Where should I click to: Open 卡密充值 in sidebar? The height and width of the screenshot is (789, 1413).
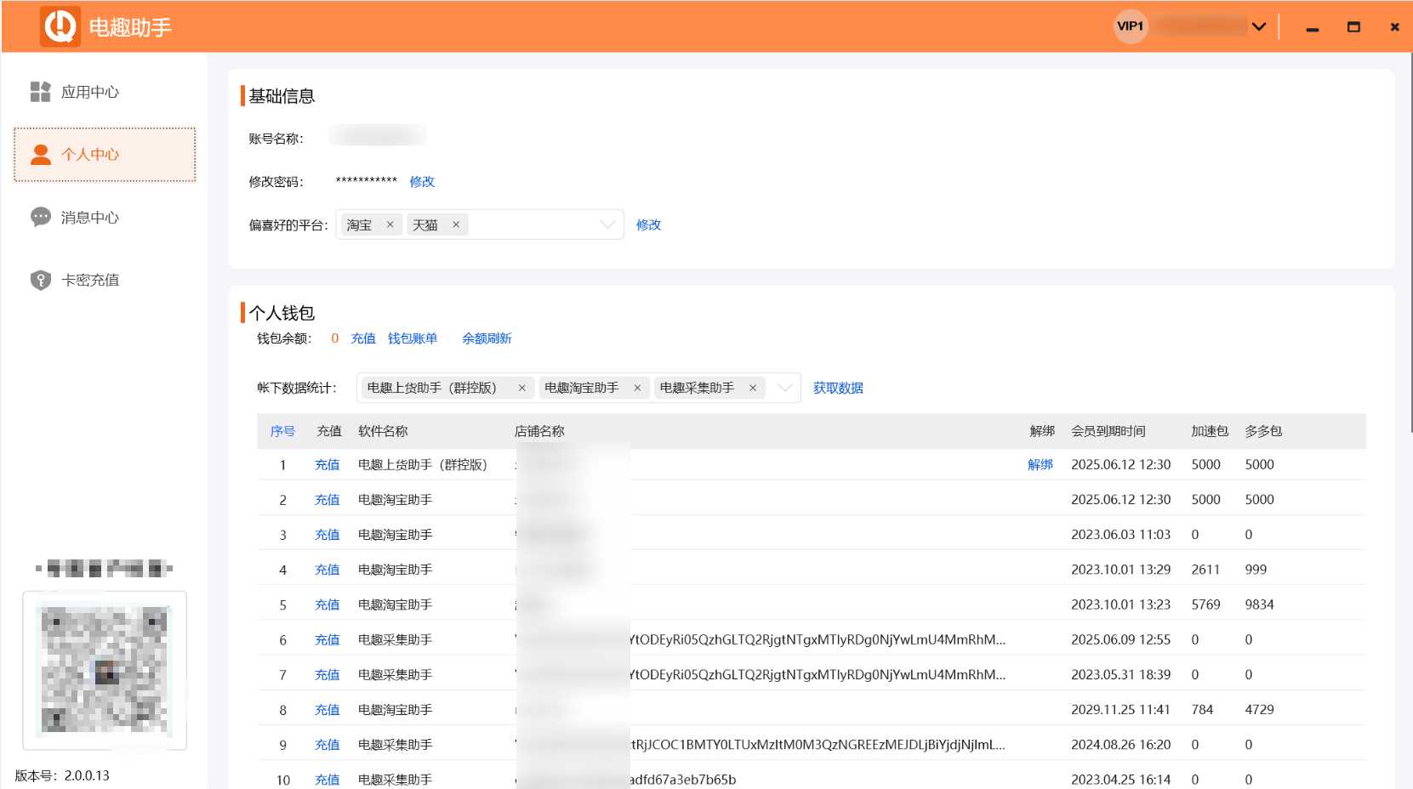105,280
